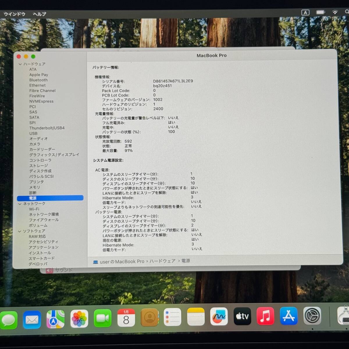
Task: Select ボリューム in the sidebar
Action: [x=38, y=225]
